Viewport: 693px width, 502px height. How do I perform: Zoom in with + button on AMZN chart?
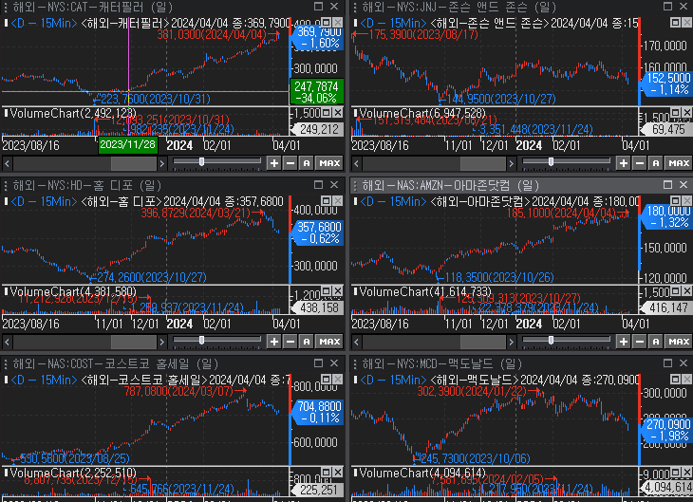tap(624, 342)
